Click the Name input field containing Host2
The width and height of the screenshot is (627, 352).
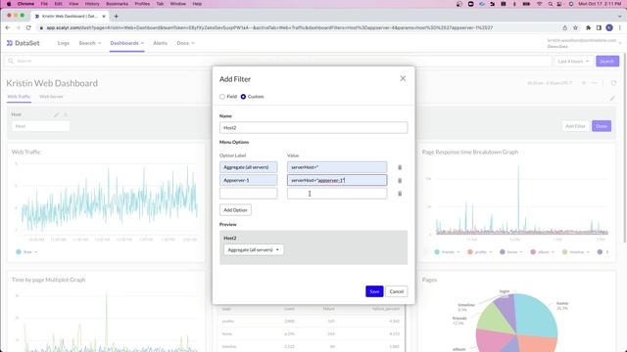313,128
